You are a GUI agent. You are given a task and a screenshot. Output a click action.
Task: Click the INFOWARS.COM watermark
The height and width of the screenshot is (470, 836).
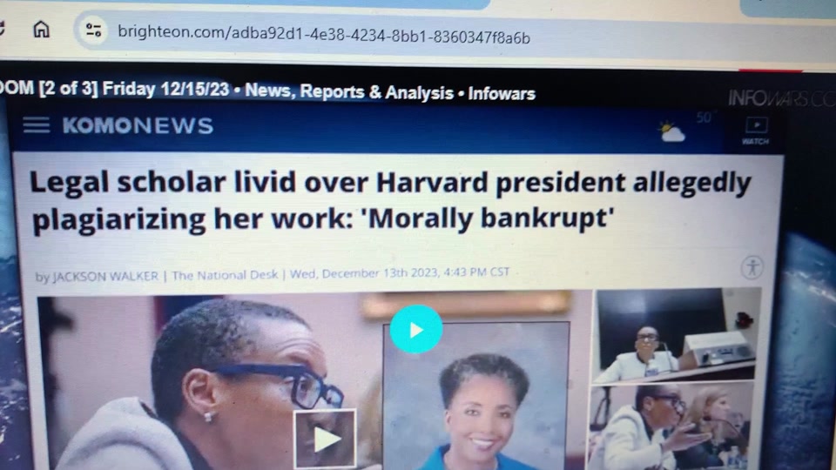pyautogui.click(x=782, y=98)
